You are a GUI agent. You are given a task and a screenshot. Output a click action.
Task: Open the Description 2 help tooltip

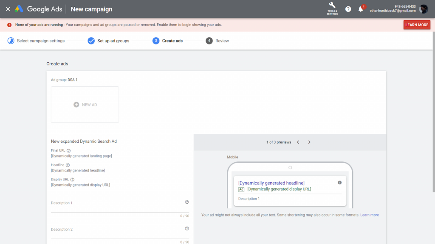(x=187, y=228)
